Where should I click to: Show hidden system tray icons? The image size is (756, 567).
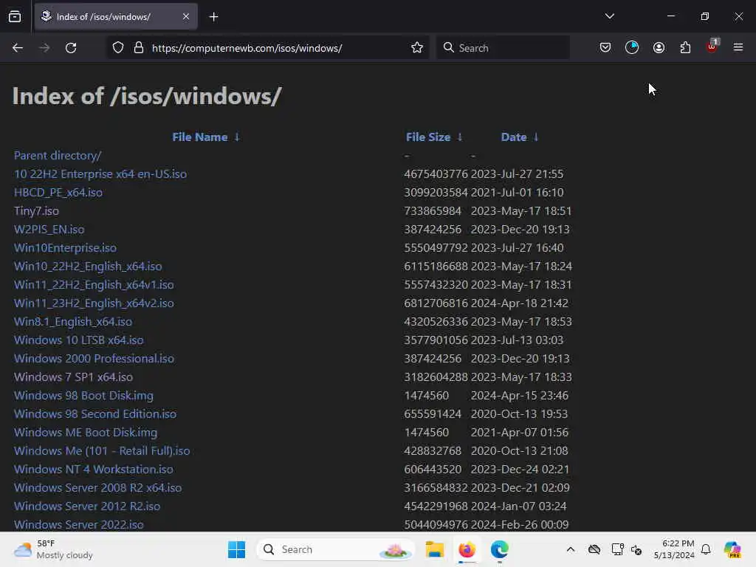pos(571,549)
